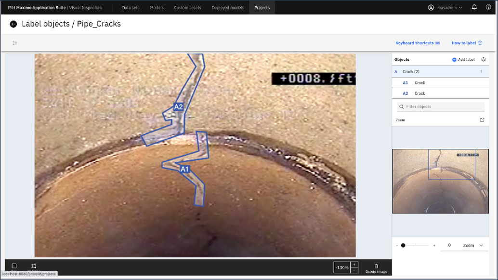Viewport: 498px width, 280px height.
Task: Select the Box drawing tool
Action: [14, 266]
